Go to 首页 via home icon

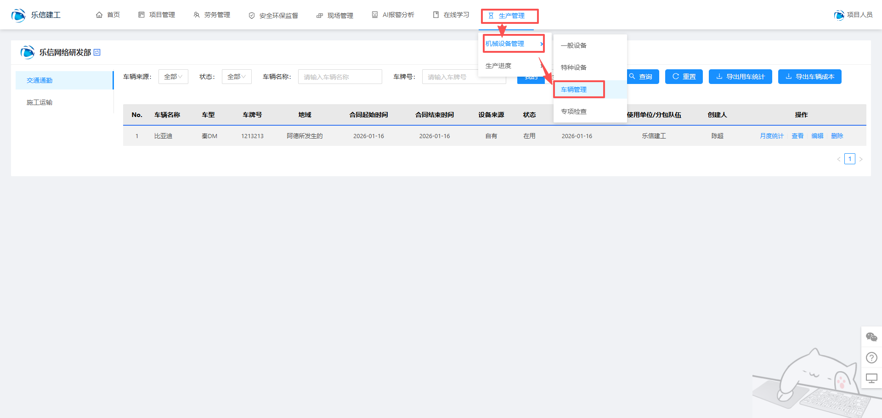click(x=99, y=15)
